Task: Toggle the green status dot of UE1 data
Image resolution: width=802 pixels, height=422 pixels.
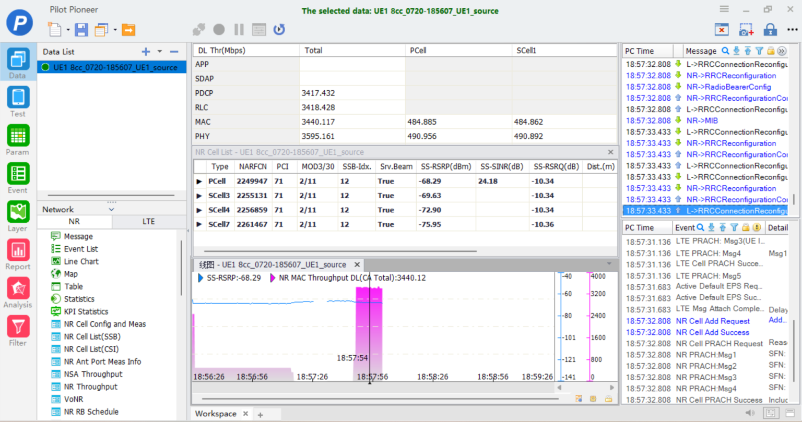Action: (x=45, y=67)
